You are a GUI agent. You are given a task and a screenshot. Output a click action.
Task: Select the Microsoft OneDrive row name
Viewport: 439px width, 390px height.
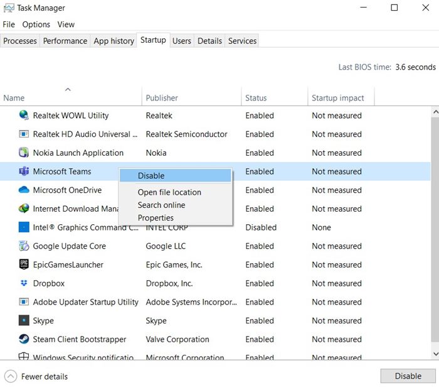(x=67, y=190)
